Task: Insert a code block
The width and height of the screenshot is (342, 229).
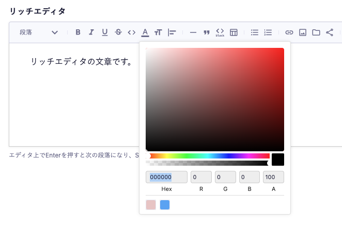Action: 220,32
